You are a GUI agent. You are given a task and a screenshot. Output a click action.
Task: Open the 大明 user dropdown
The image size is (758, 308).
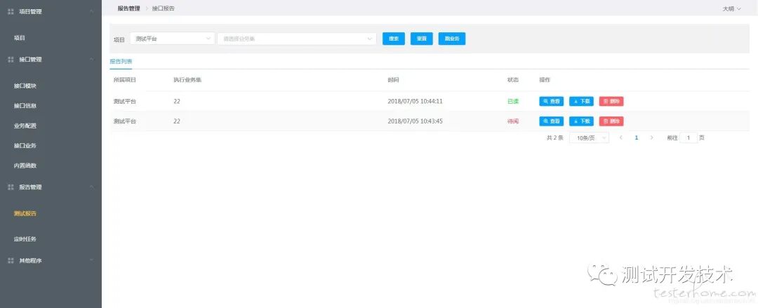(x=732, y=8)
